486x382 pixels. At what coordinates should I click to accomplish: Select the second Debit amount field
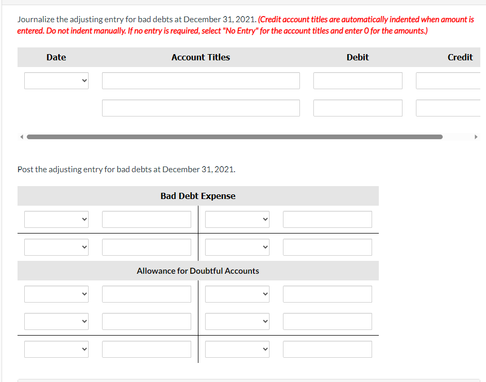[x=358, y=108]
